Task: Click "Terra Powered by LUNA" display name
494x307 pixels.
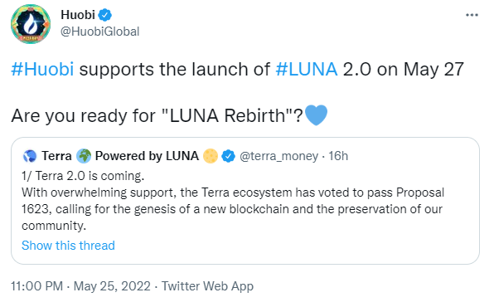Action: (120, 156)
